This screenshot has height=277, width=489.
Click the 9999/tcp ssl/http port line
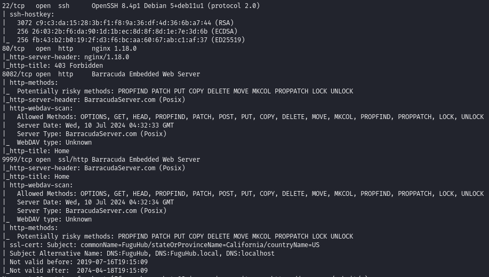click(x=101, y=160)
